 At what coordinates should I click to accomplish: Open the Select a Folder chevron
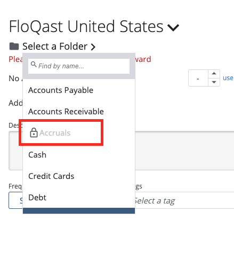coord(93,47)
